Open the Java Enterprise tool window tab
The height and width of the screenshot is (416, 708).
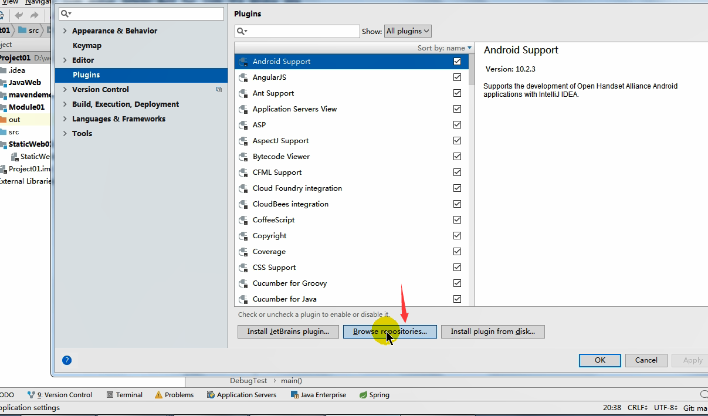click(x=319, y=395)
